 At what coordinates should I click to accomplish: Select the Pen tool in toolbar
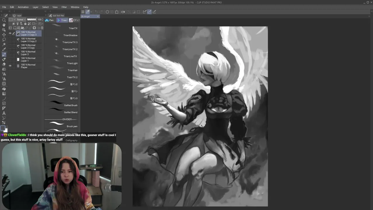[x=4, y=55]
